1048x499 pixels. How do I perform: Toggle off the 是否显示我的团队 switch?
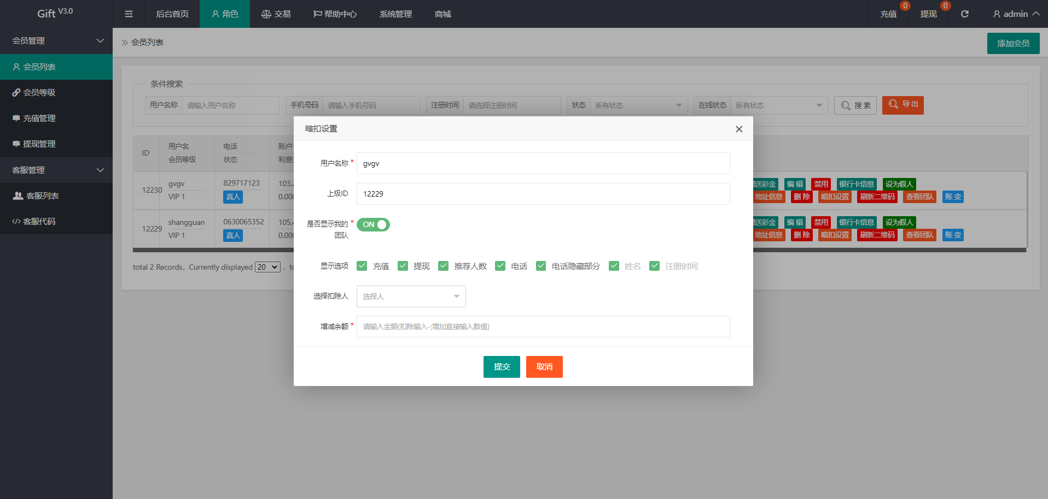pos(373,225)
